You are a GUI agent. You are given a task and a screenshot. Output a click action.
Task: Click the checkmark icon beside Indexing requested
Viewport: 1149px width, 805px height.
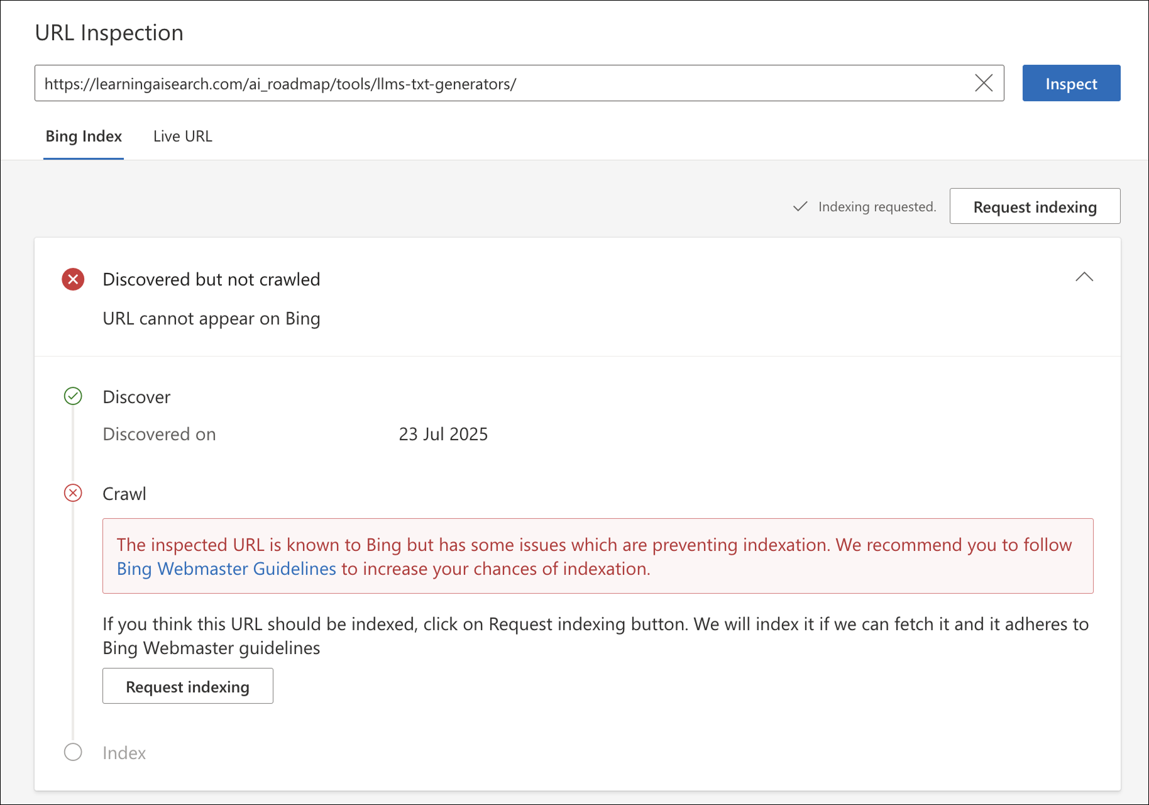click(x=800, y=206)
